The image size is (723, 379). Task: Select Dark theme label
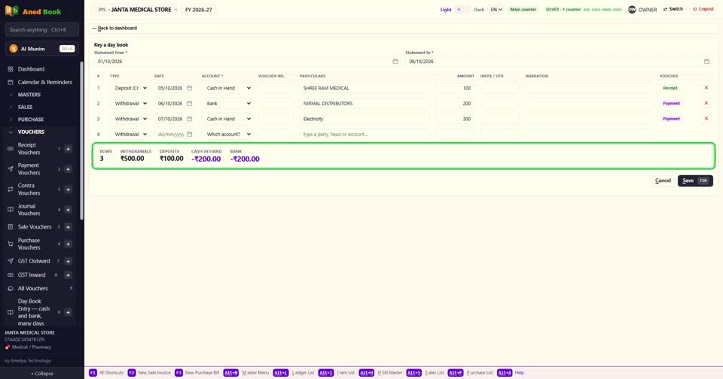[479, 10]
